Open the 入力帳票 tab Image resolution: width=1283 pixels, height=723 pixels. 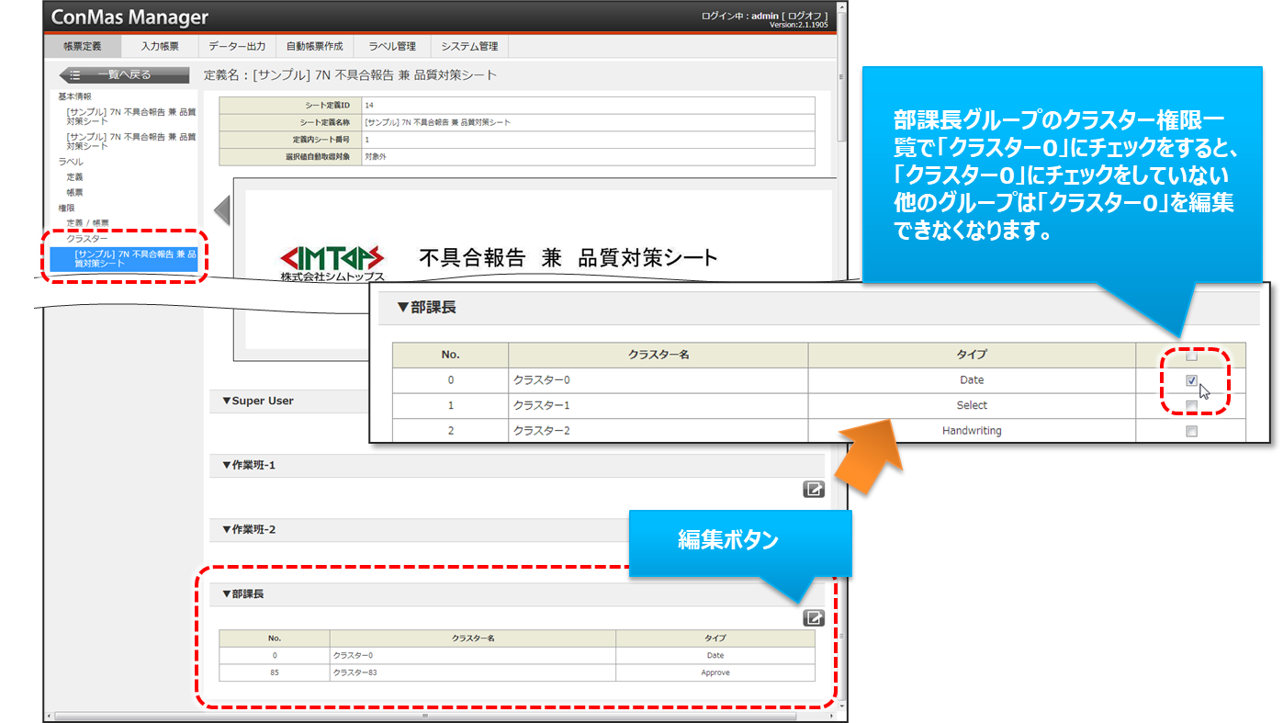click(160, 46)
